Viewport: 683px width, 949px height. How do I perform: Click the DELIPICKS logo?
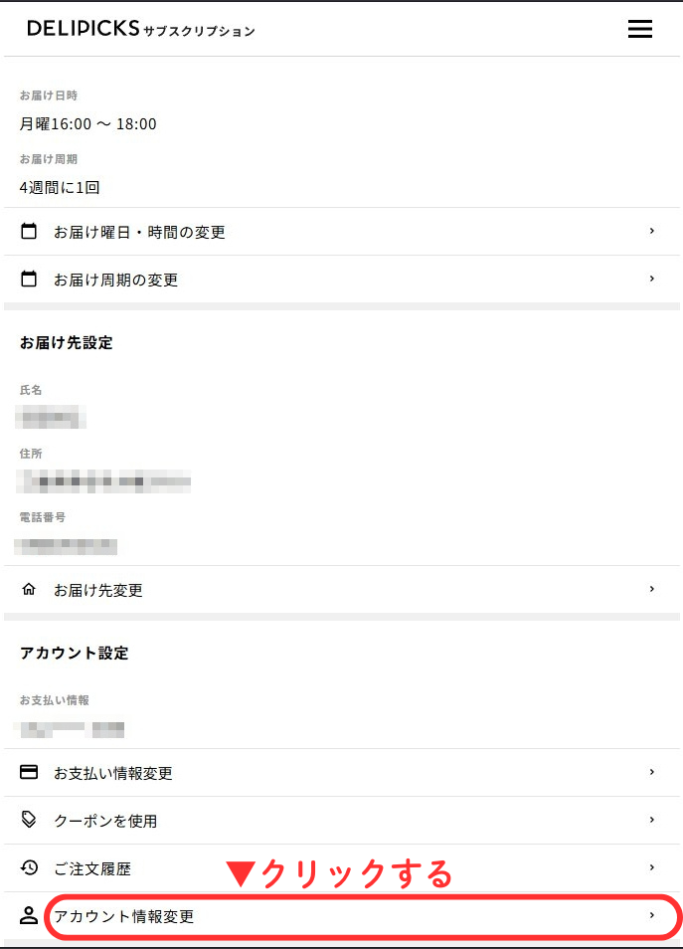point(84,29)
